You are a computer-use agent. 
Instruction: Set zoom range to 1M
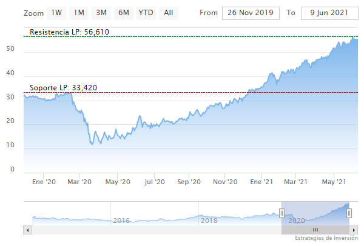[78, 13]
